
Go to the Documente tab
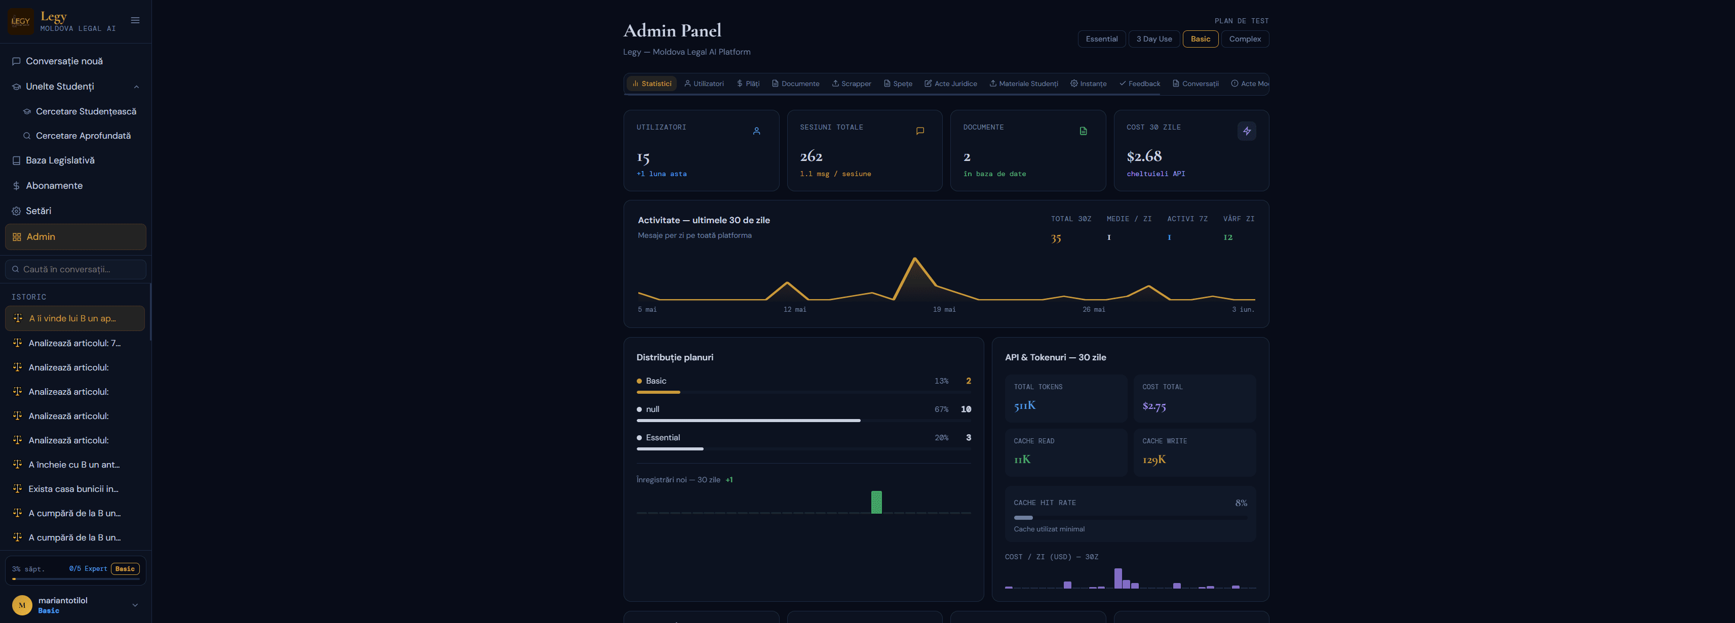coord(795,84)
